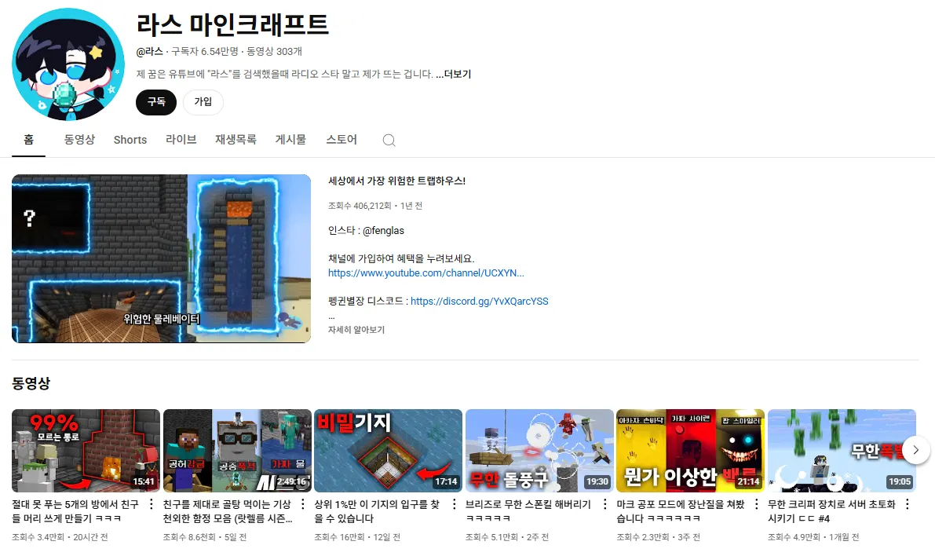The width and height of the screenshot is (935, 556).
Task: Open options menu for 친구를 제대로 골탕 video
Action: (x=303, y=504)
